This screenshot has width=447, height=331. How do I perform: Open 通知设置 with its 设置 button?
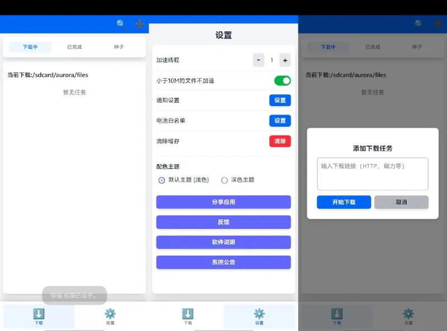[x=280, y=100]
